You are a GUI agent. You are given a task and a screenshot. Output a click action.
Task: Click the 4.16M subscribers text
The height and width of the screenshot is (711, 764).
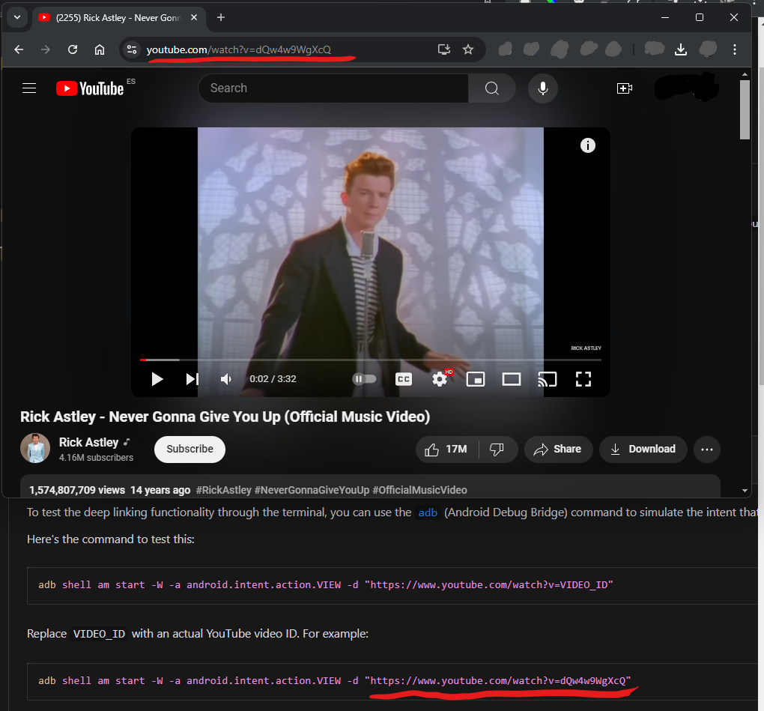96,458
